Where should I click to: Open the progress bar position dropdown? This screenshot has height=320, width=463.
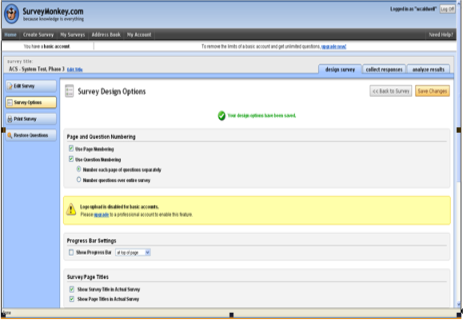[x=133, y=252]
